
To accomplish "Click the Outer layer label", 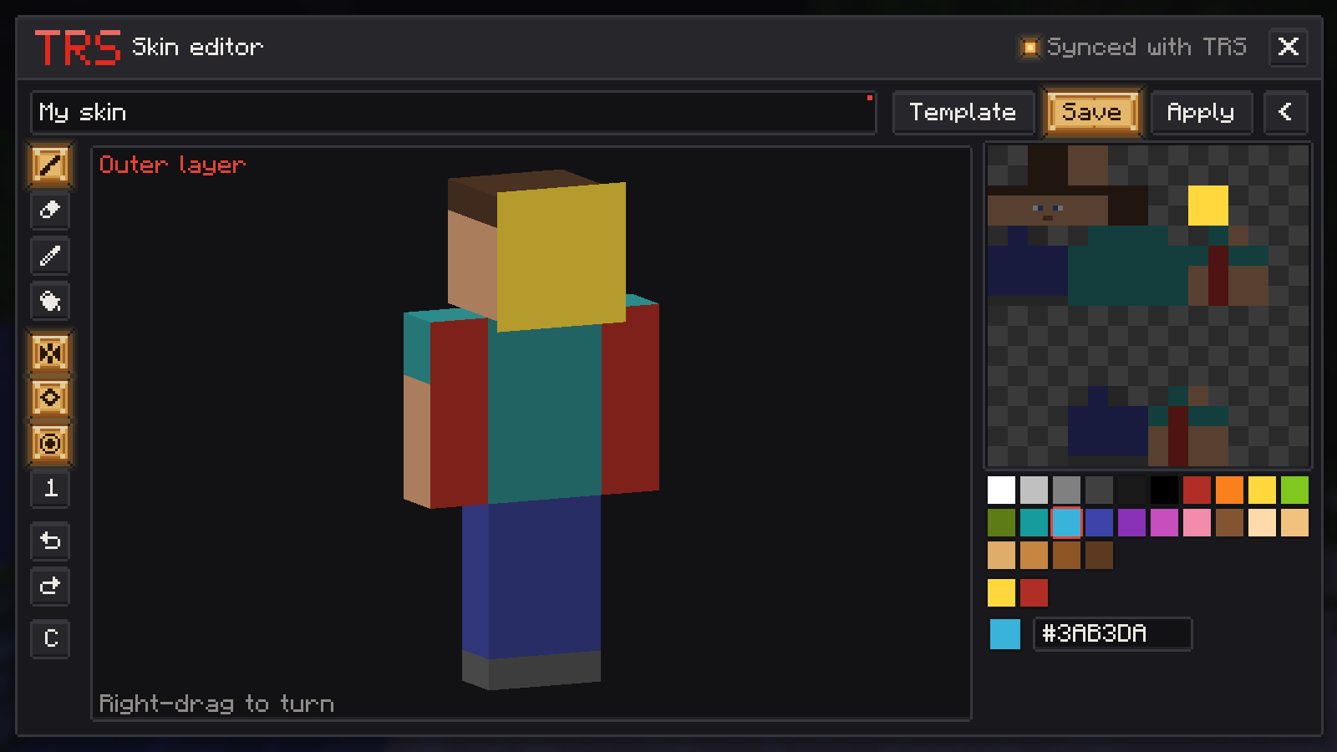I will point(172,165).
